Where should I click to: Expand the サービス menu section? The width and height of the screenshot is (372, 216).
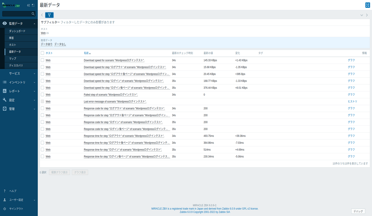click(x=19, y=74)
